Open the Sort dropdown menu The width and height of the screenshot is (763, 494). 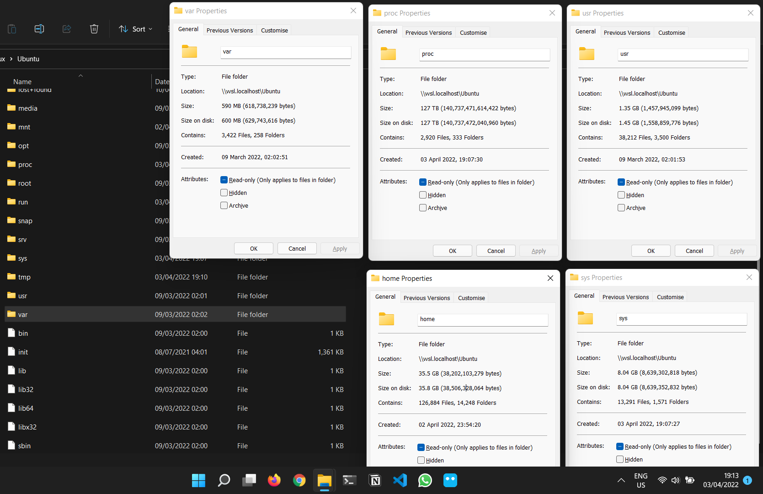tap(135, 29)
